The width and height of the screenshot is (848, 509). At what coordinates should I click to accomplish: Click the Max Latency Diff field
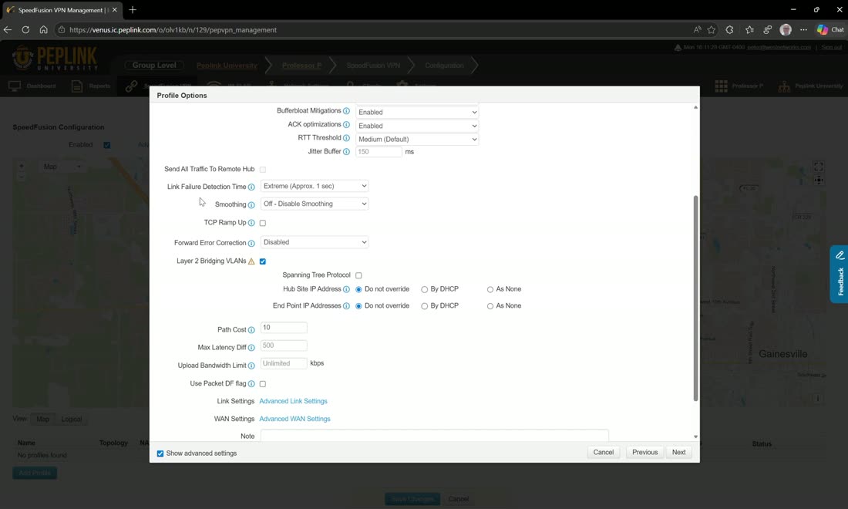[x=284, y=346]
